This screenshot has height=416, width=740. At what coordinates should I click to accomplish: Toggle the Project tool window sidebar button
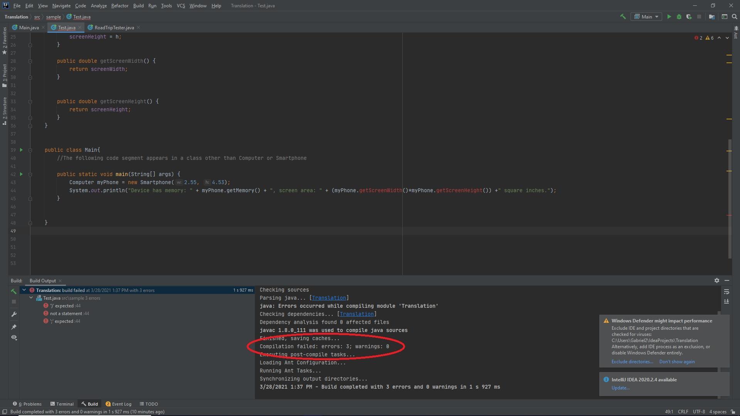(4, 75)
